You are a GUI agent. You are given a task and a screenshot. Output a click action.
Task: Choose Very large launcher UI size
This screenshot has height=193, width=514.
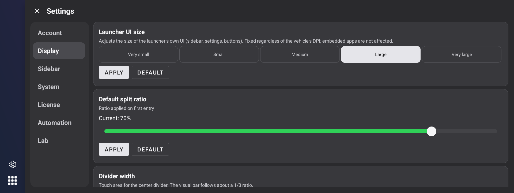tap(462, 54)
